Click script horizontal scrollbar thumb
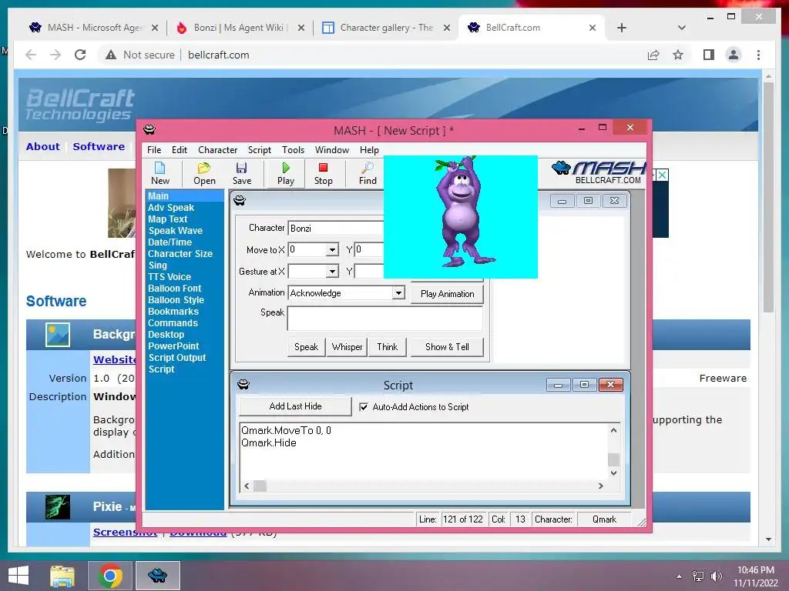The image size is (789, 591). (x=260, y=486)
